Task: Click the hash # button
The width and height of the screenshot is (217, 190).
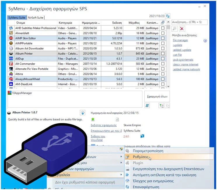Action: click(147, 106)
